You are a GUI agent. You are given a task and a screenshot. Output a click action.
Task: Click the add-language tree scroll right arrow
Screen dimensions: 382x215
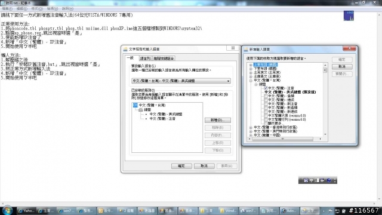(x=320, y=139)
